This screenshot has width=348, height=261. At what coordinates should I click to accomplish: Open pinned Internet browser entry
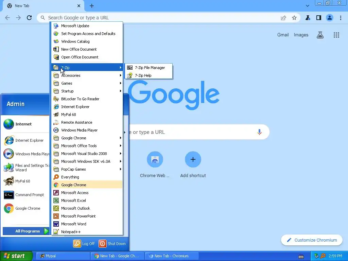(x=25, y=124)
